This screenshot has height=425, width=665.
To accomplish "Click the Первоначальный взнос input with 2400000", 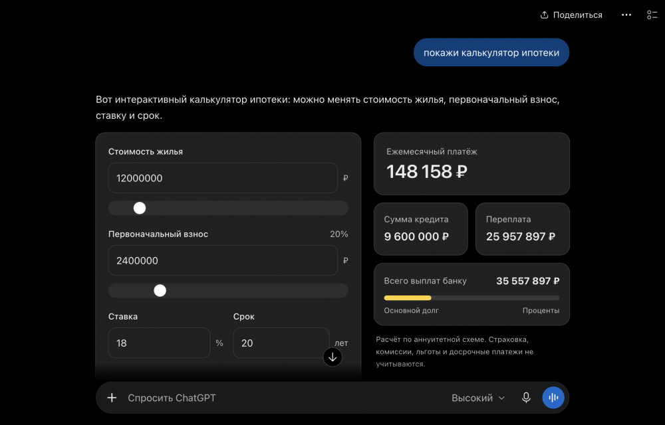I will (x=223, y=261).
